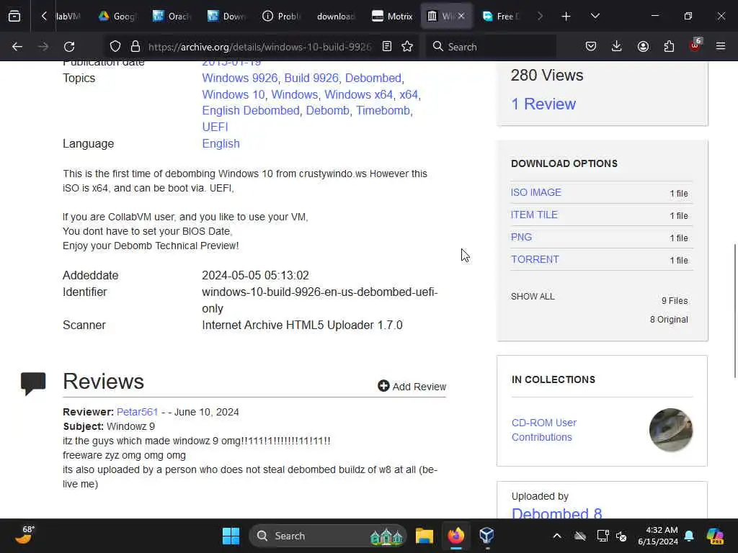Click the taskbar Search box
Image resolution: width=738 pixels, height=553 pixels.
point(327,536)
